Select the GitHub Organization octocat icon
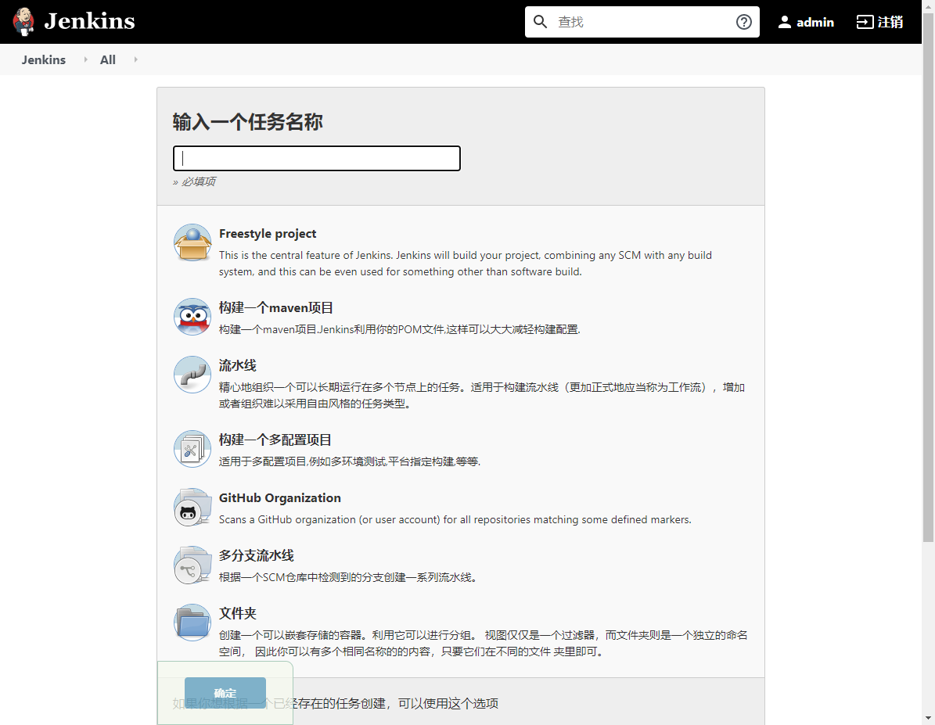The height and width of the screenshot is (725, 935). [192, 507]
